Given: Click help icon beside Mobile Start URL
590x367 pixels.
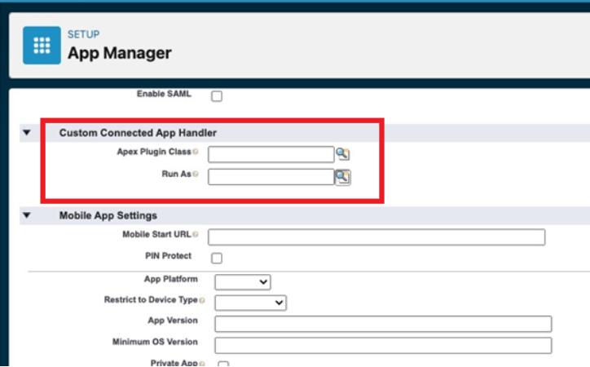Looking at the screenshot, I should 196,235.
